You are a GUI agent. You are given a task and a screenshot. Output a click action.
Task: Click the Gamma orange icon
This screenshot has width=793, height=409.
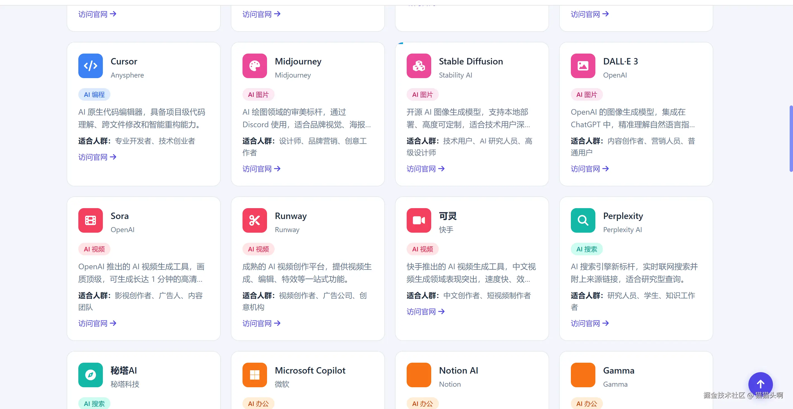(x=583, y=375)
